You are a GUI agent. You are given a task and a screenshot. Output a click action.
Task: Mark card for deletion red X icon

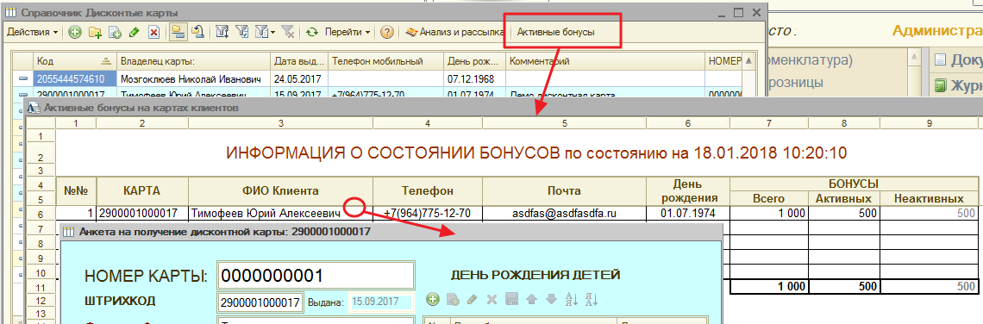tap(153, 32)
